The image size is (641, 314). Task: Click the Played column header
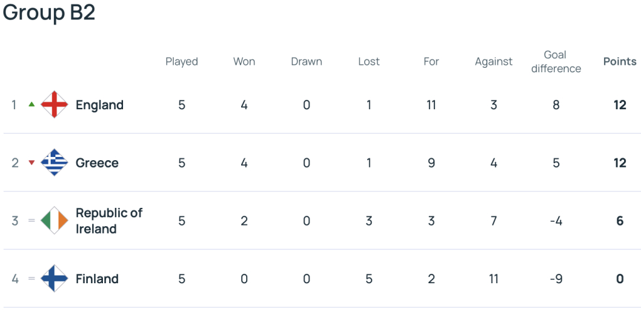[x=181, y=62]
